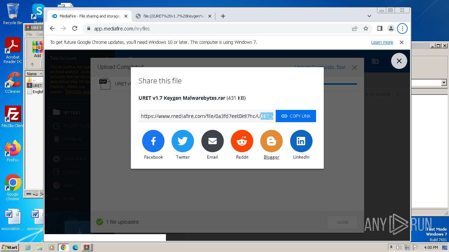Open FileZilla Client desktop icon
Viewport: 449px width, 252px height.
point(13,117)
